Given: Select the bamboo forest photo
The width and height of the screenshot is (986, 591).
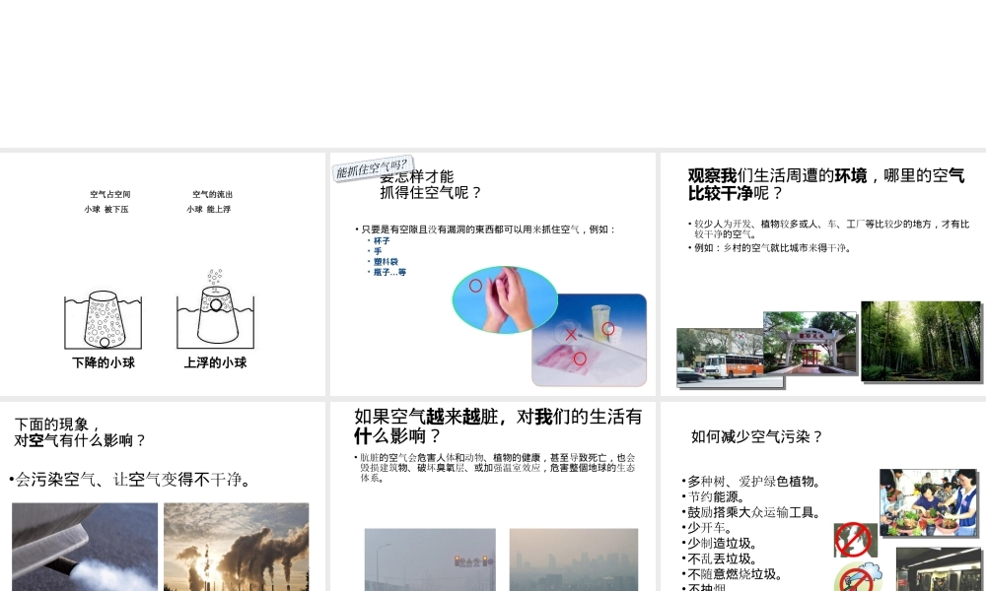Looking at the screenshot, I should (921, 341).
